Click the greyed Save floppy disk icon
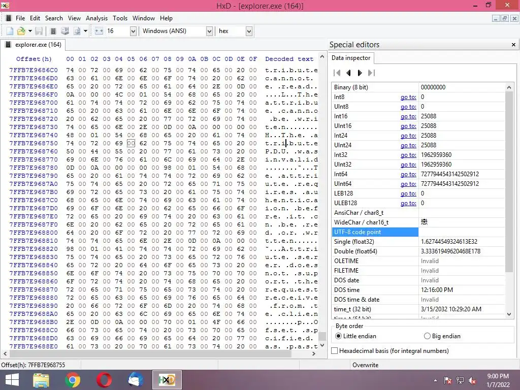This screenshot has height=390, width=520. 39,31
